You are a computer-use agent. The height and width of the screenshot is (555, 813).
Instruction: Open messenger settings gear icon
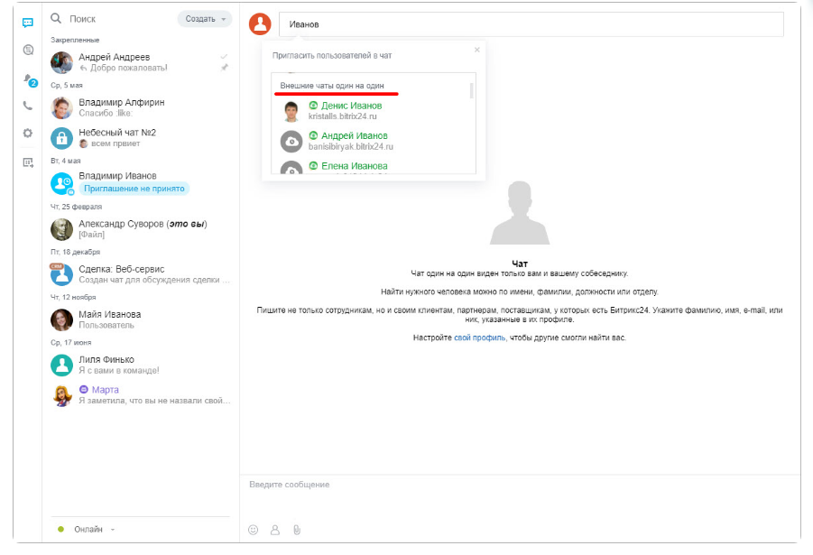pyautogui.click(x=28, y=134)
